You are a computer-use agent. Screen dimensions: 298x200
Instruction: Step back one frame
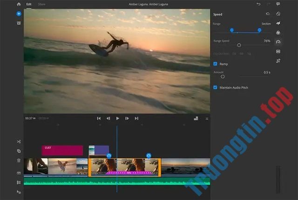108,119
